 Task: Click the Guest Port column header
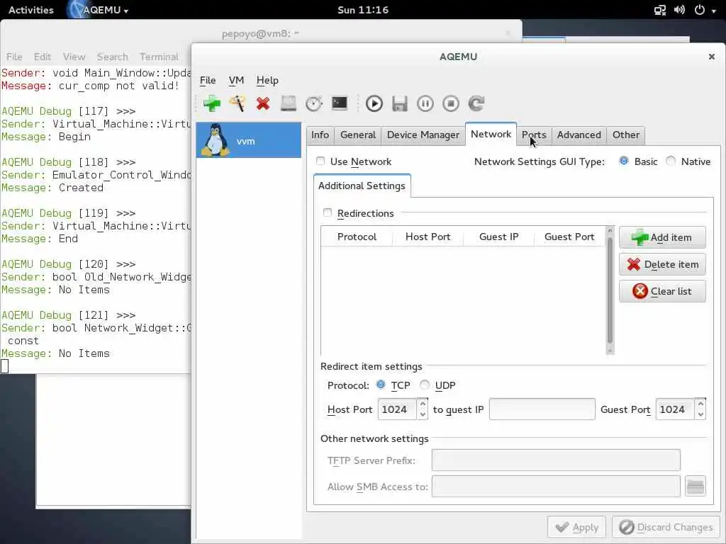569,237
